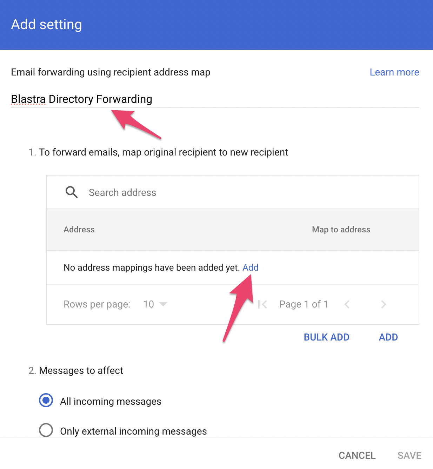433x469 pixels.
Task: Edit Blastra Directory Forwarding name field
Action: point(215,99)
